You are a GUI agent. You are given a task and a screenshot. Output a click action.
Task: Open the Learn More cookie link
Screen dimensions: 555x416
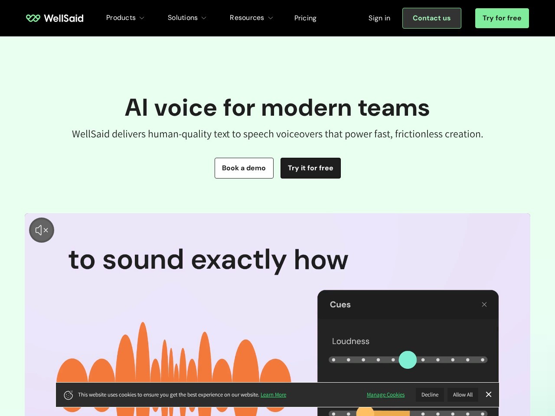(273, 395)
